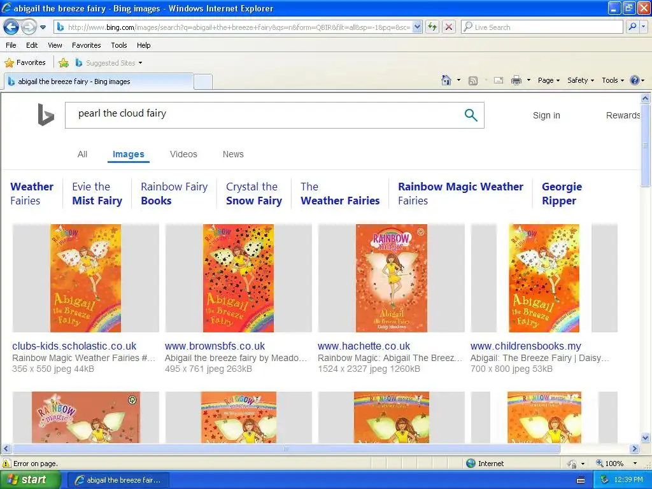Expand the address bar history dropdown
This screenshot has width=652, height=489.
418,27
